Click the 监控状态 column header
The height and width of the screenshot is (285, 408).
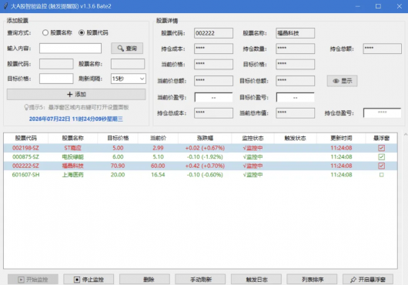coord(252,138)
